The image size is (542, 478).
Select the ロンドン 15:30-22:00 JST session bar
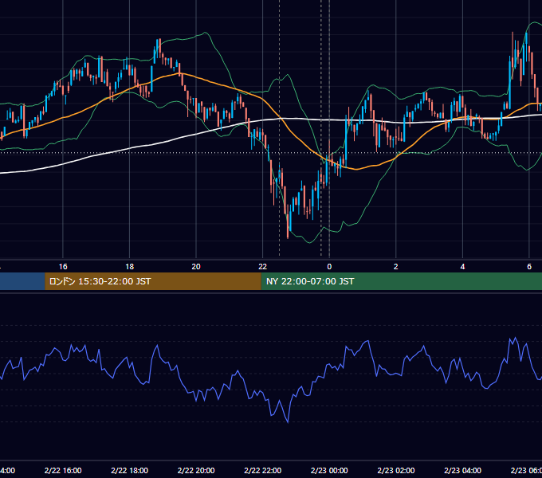click(x=153, y=281)
